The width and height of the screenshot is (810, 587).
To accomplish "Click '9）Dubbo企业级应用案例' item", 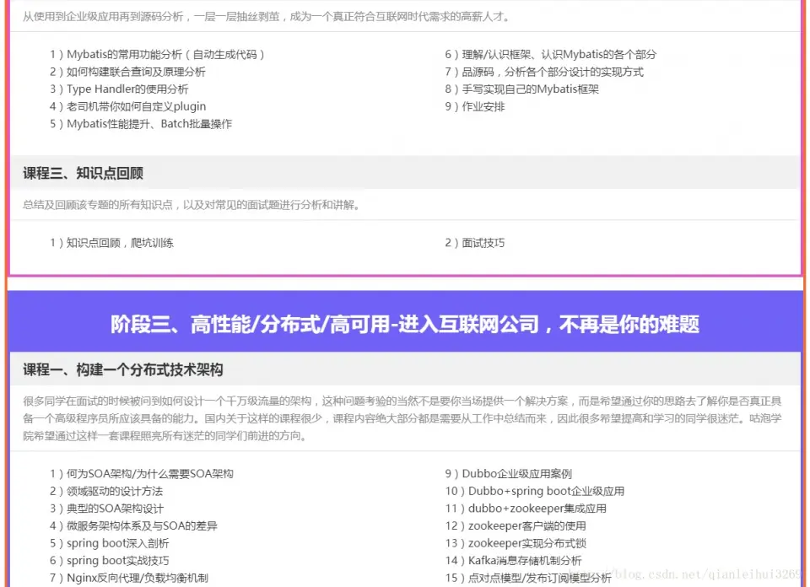I will tap(508, 473).
